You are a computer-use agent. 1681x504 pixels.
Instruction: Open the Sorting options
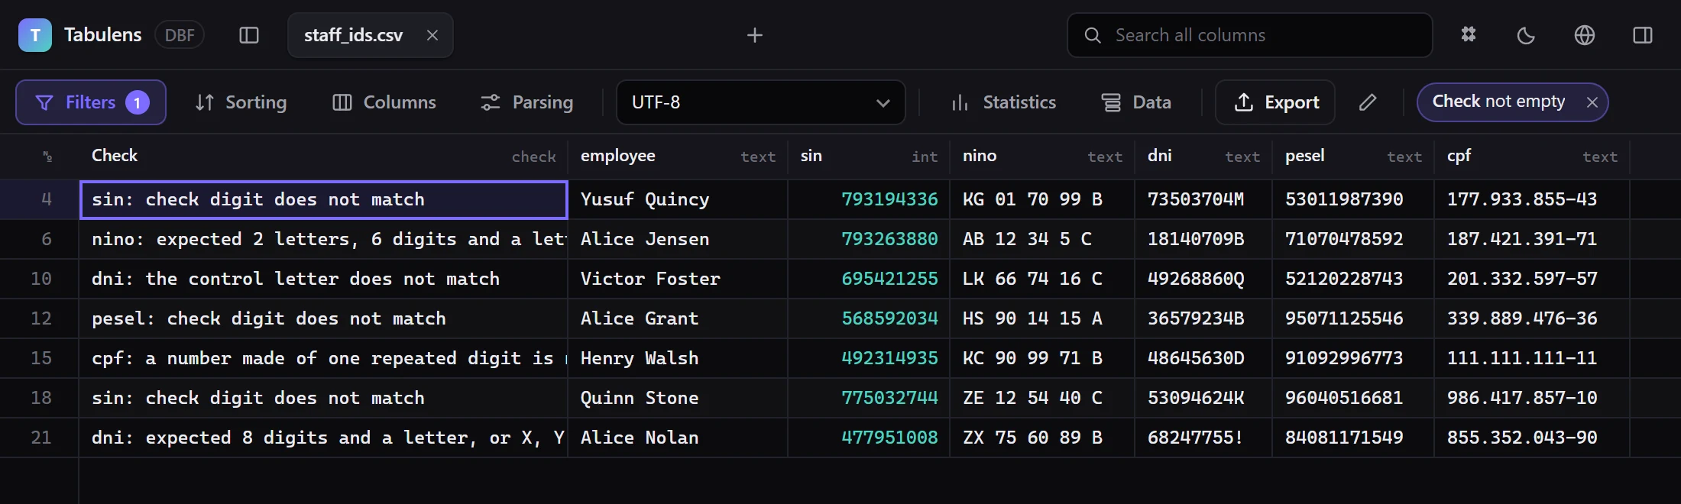tap(241, 102)
